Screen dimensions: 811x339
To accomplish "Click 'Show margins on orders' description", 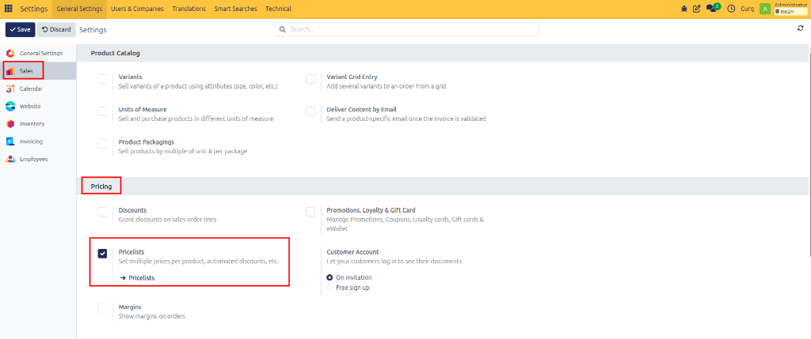I will 151,316.
